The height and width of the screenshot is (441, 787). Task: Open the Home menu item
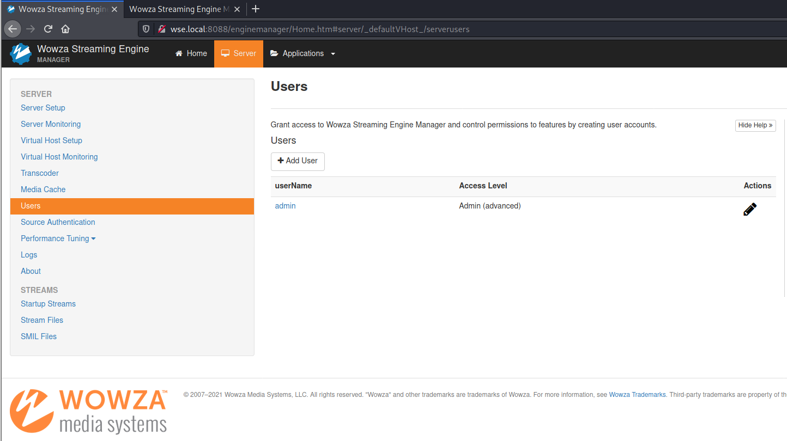pos(191,53)
